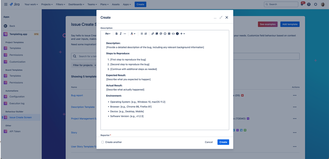329x159 pixels.
Task: Open actions menu for Story row
Action: pyautogui.click(x=295, y=133)
